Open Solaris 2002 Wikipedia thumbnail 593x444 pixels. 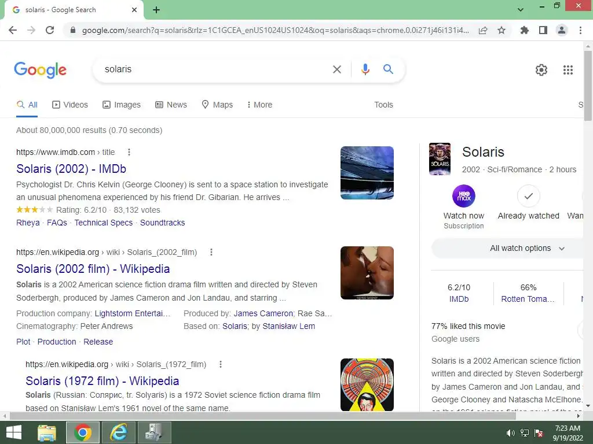click(367, 273)
